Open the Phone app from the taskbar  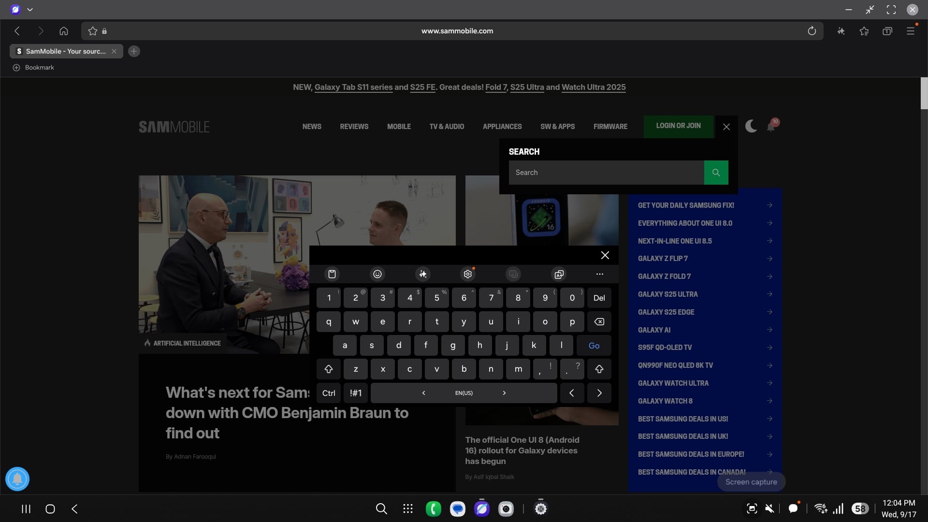pos(434,508)
